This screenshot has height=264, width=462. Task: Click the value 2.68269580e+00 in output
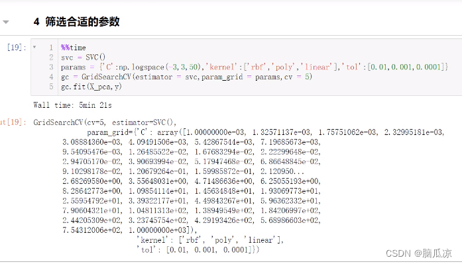[x=91, y=181]
